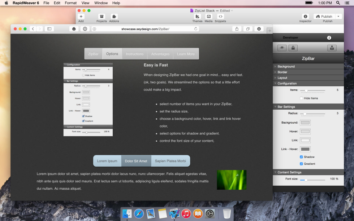Collapse the Bar Settings section in side panel
Image resolution: width=354 pixels, height=221 pixels.
tap(308, 107)
